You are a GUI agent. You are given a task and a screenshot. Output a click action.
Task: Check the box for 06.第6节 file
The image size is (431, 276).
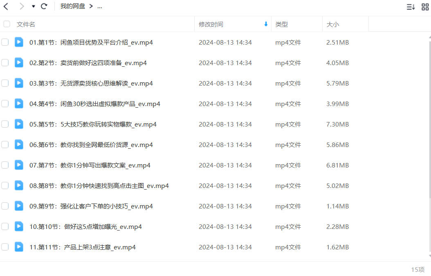pyautogui.click(x=5, y=145)
